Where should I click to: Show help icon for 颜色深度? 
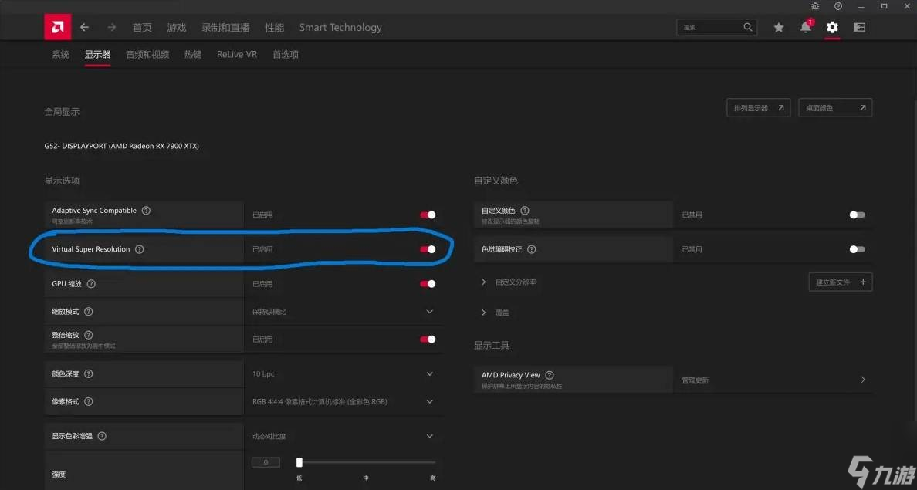coord(88,373)
